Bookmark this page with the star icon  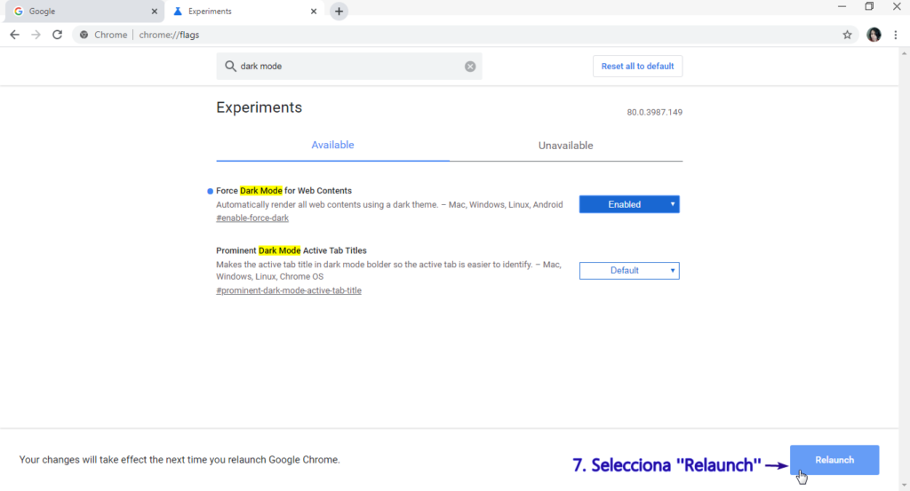click(847, 35)
